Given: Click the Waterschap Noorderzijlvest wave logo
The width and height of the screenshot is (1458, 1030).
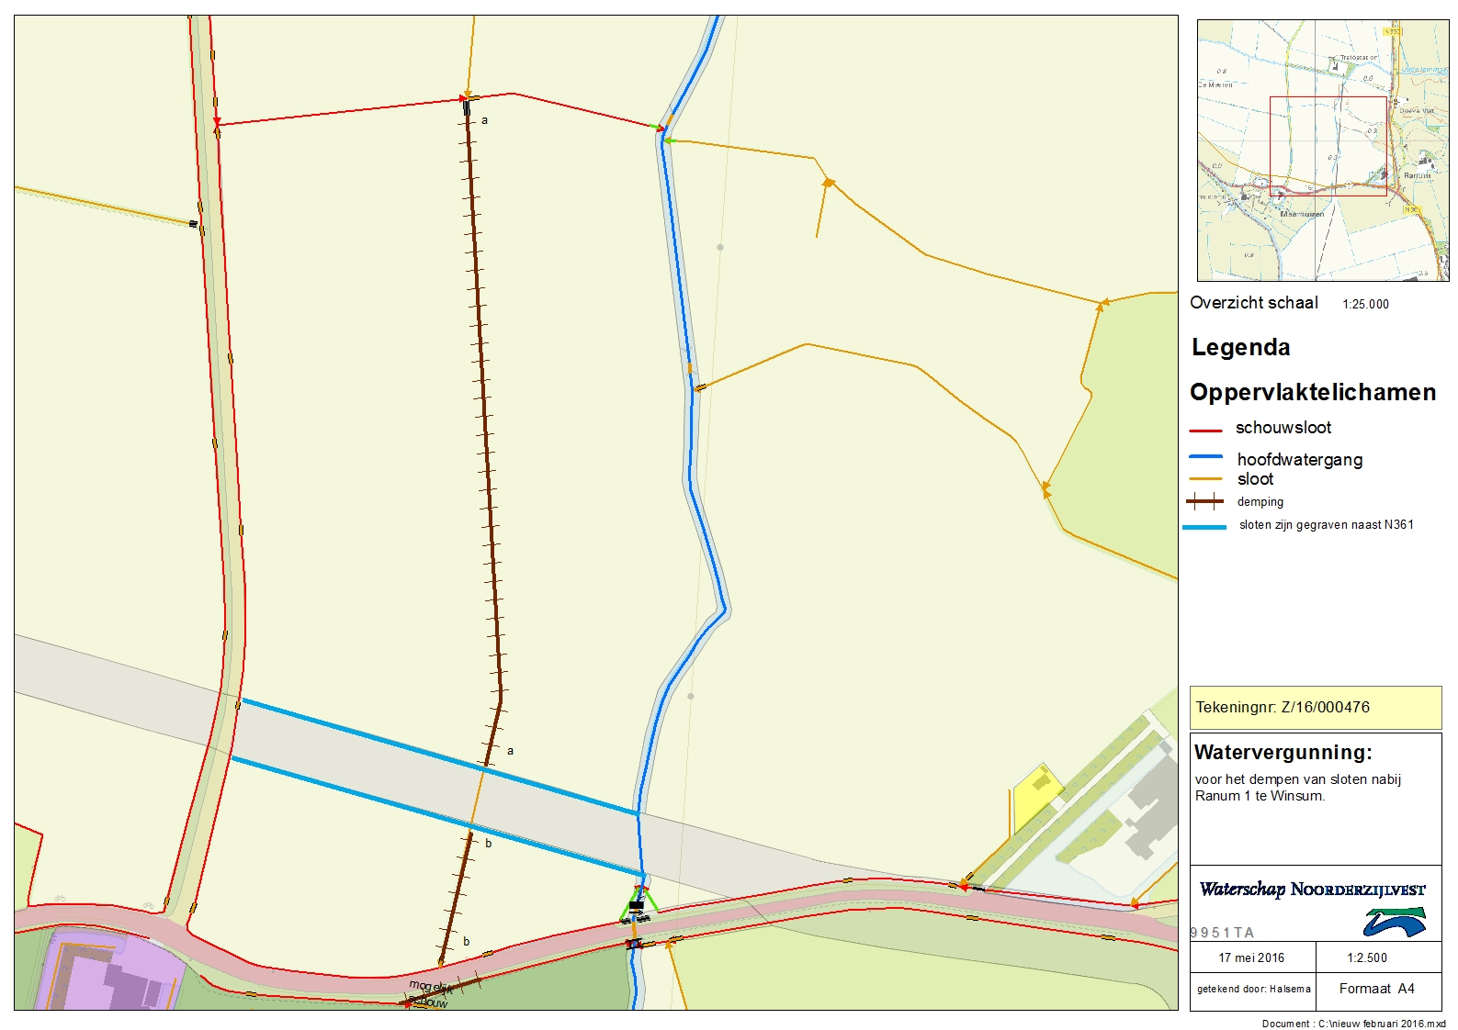Looking at the screenshot, I should (x=1394, y=921).
